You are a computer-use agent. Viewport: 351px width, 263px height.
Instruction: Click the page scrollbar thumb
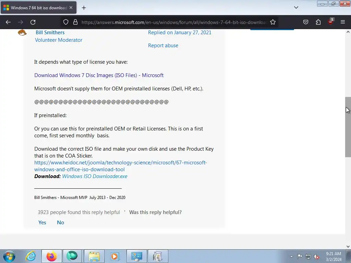coord(348,127)
